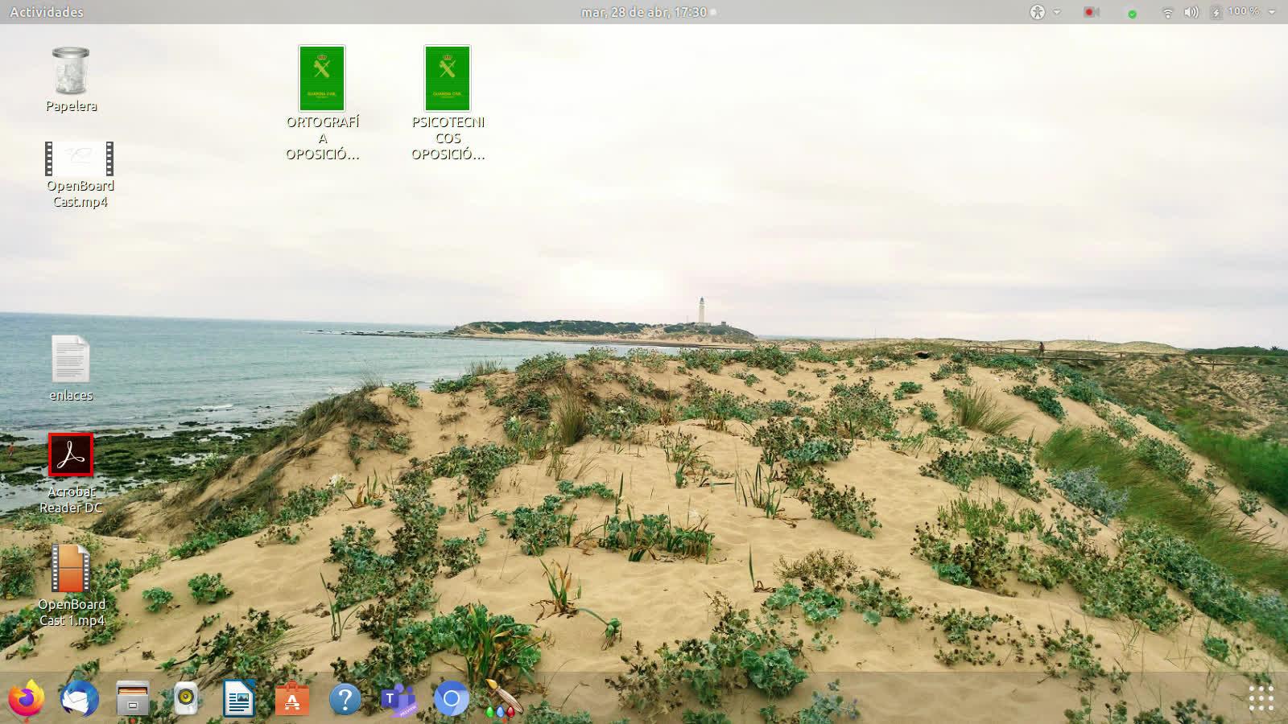Image resolution: width=1288 pixels, height=724 pixels.
Task: Open the Actividades overview
Action: [47, 12]
